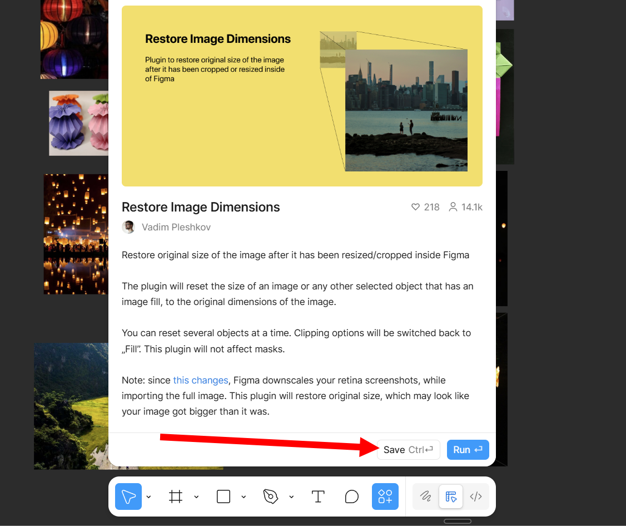
Task: Click the 14.1k users count text
Action: click(x=472, y=207)
